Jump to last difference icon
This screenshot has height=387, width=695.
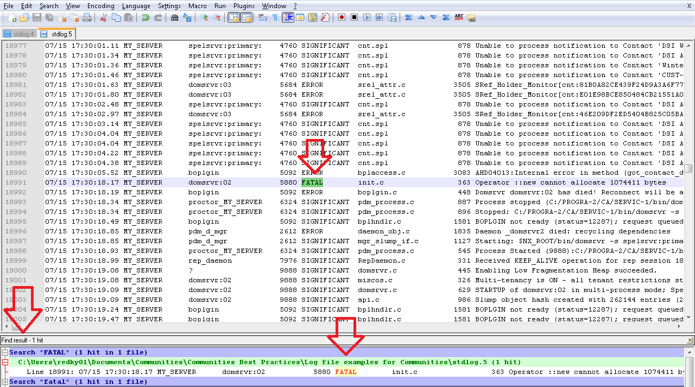(446, 17)
